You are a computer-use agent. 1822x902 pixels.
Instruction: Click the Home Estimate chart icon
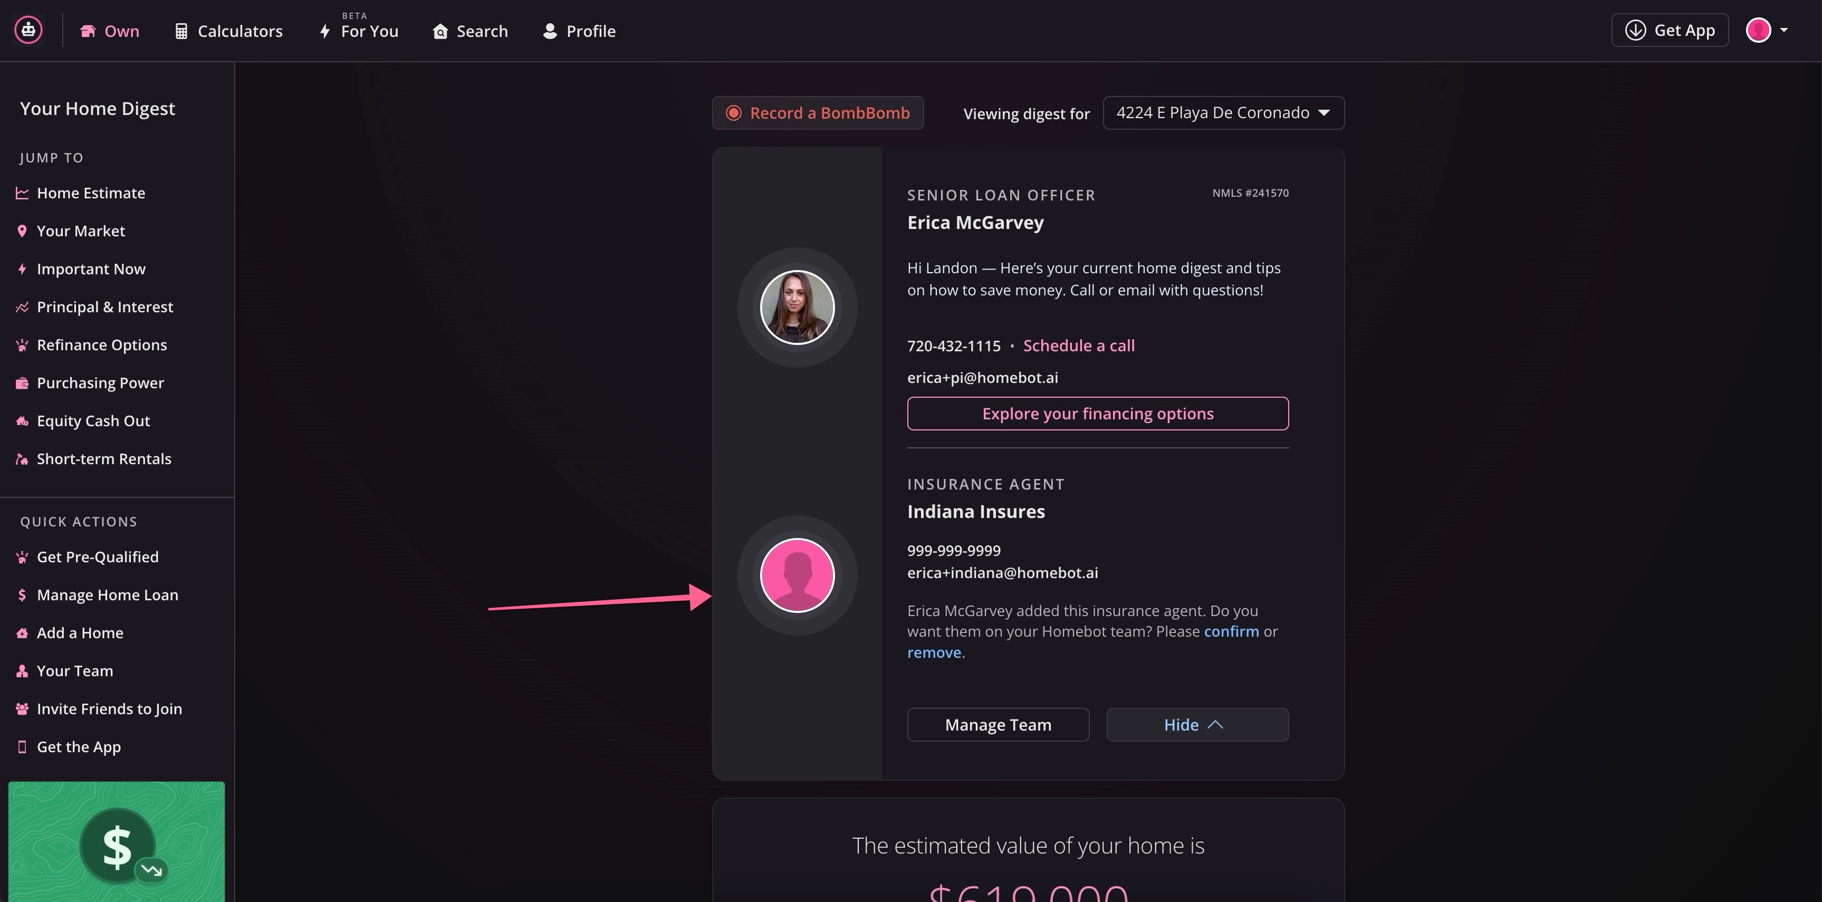(x=22, y=193)
